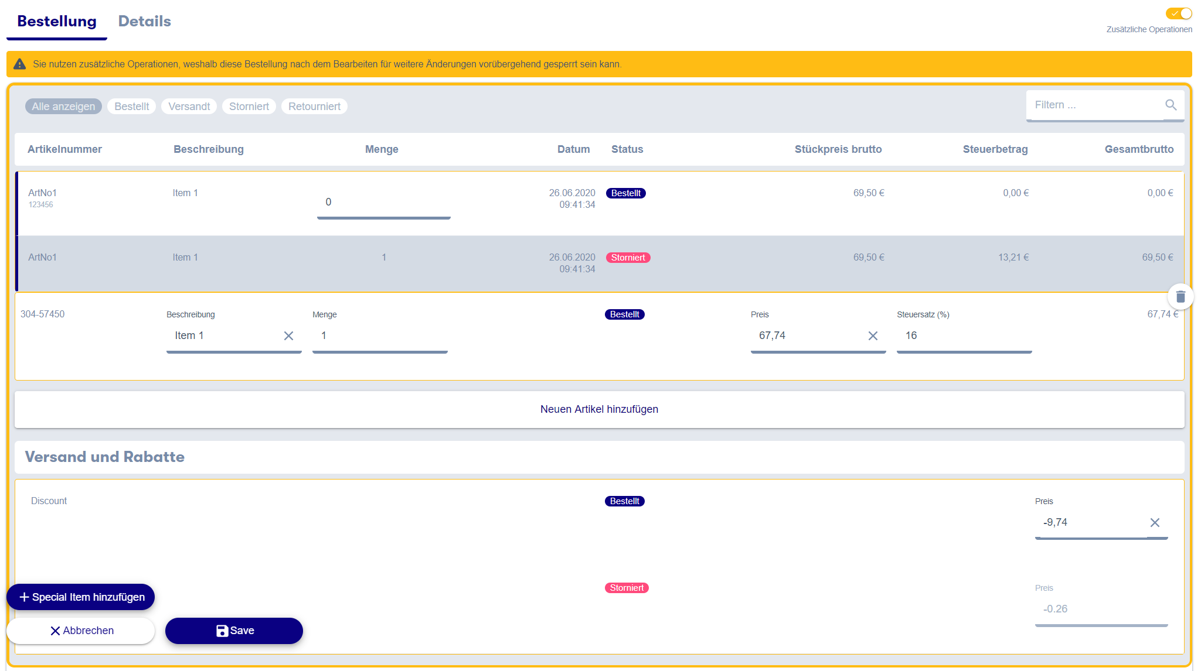This screenshot has width=1201, height=671.
Task: Click the search magnifier icon in filter box
Action: coord(1171,105)
